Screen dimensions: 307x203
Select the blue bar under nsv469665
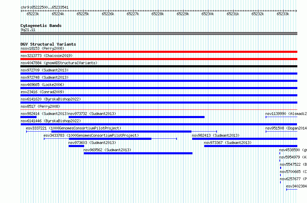(x=159, y=88)
